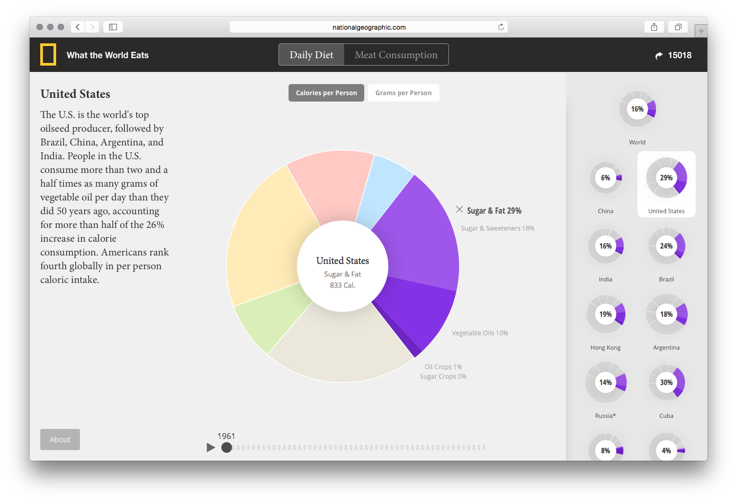Select the World donut chart thumbnail

click(637, 109)
